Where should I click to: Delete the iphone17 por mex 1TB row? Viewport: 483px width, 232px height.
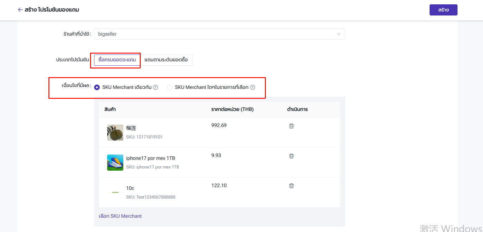click(291, 156)
